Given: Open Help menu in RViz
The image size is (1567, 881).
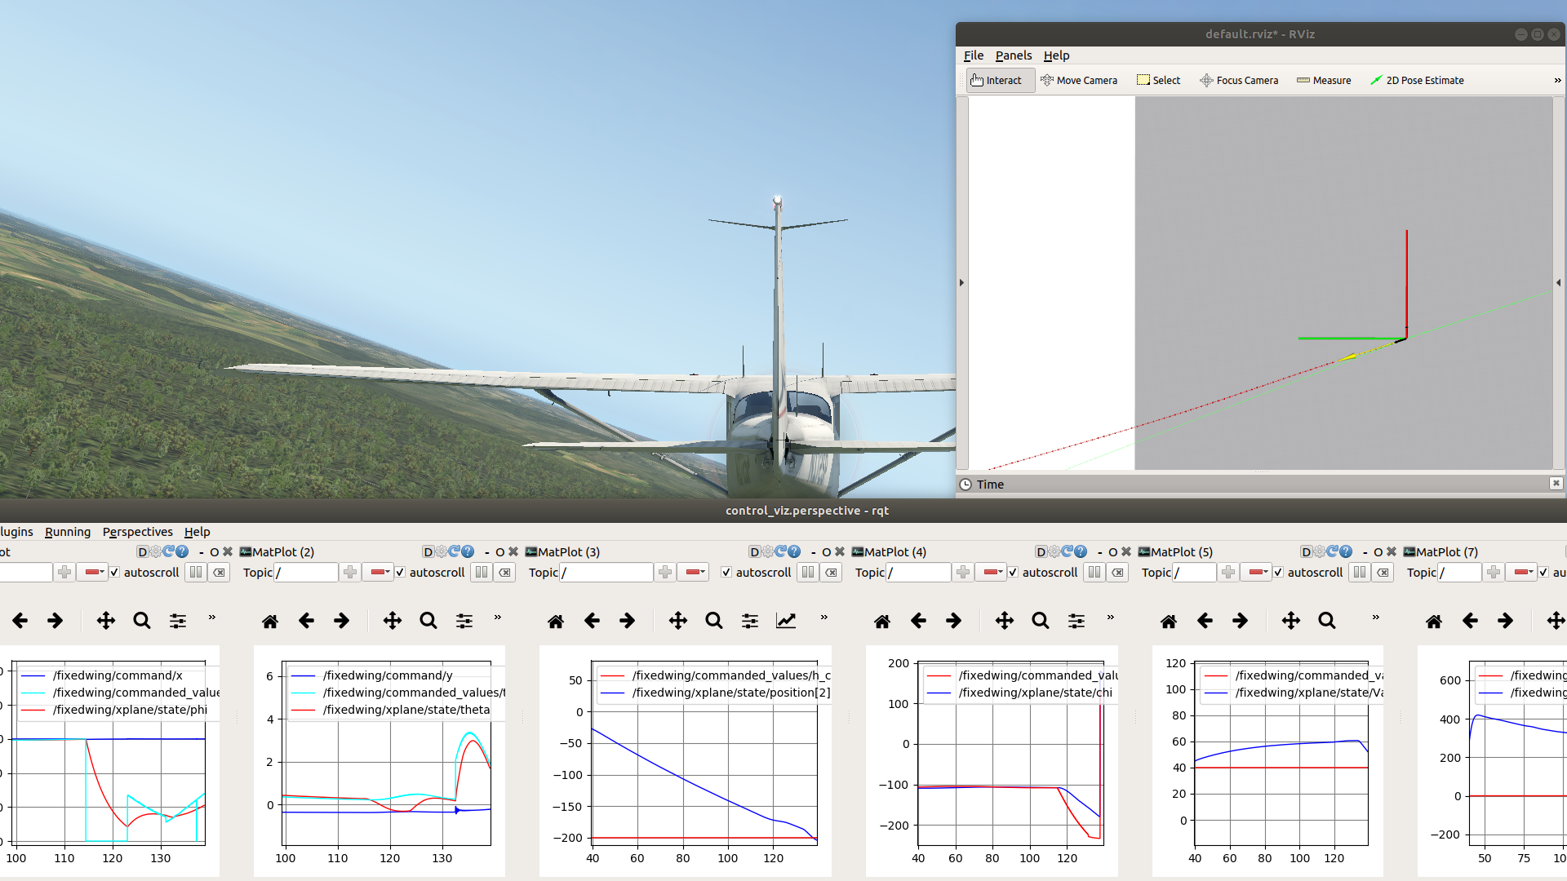Looking at the screenshot, I should 1056,55.
